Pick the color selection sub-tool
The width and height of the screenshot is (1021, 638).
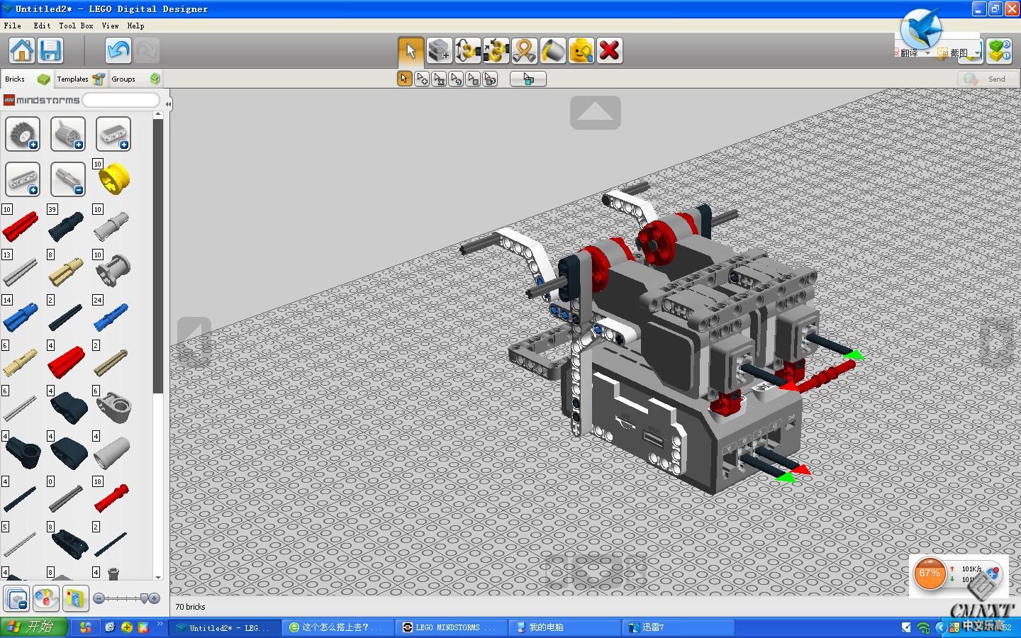456,79
